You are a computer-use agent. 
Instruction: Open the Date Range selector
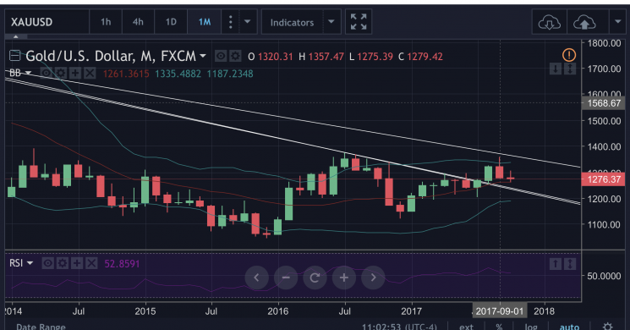[41, 327]
